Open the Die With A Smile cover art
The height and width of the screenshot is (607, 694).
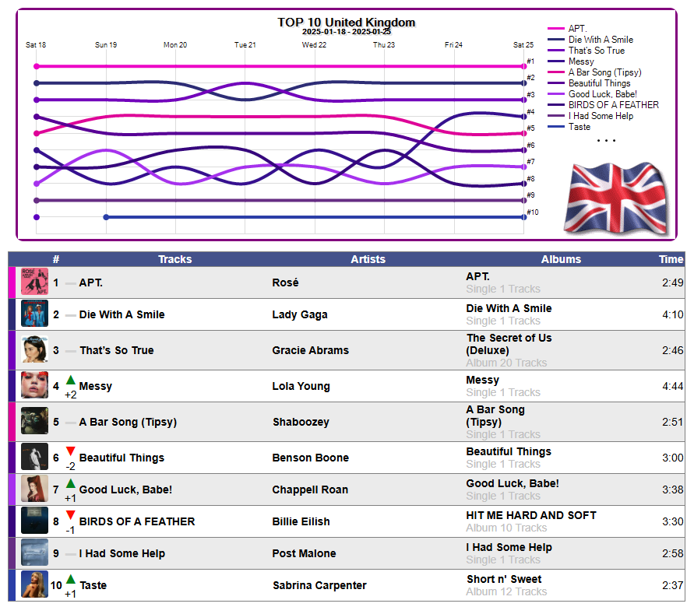[34, 313]
